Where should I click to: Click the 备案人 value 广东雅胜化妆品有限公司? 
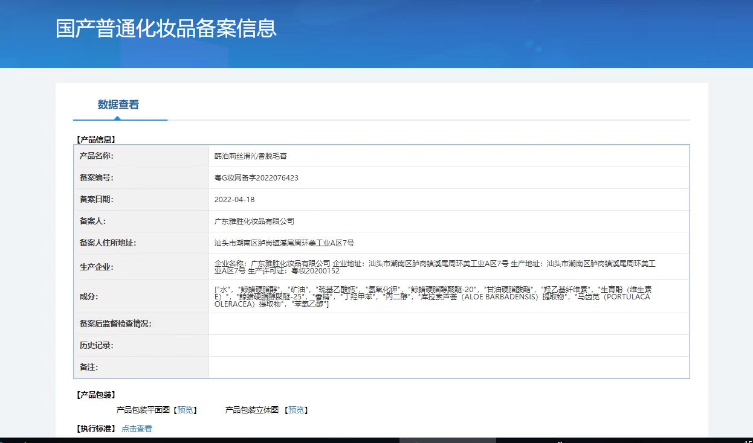(x=254, y=221)
